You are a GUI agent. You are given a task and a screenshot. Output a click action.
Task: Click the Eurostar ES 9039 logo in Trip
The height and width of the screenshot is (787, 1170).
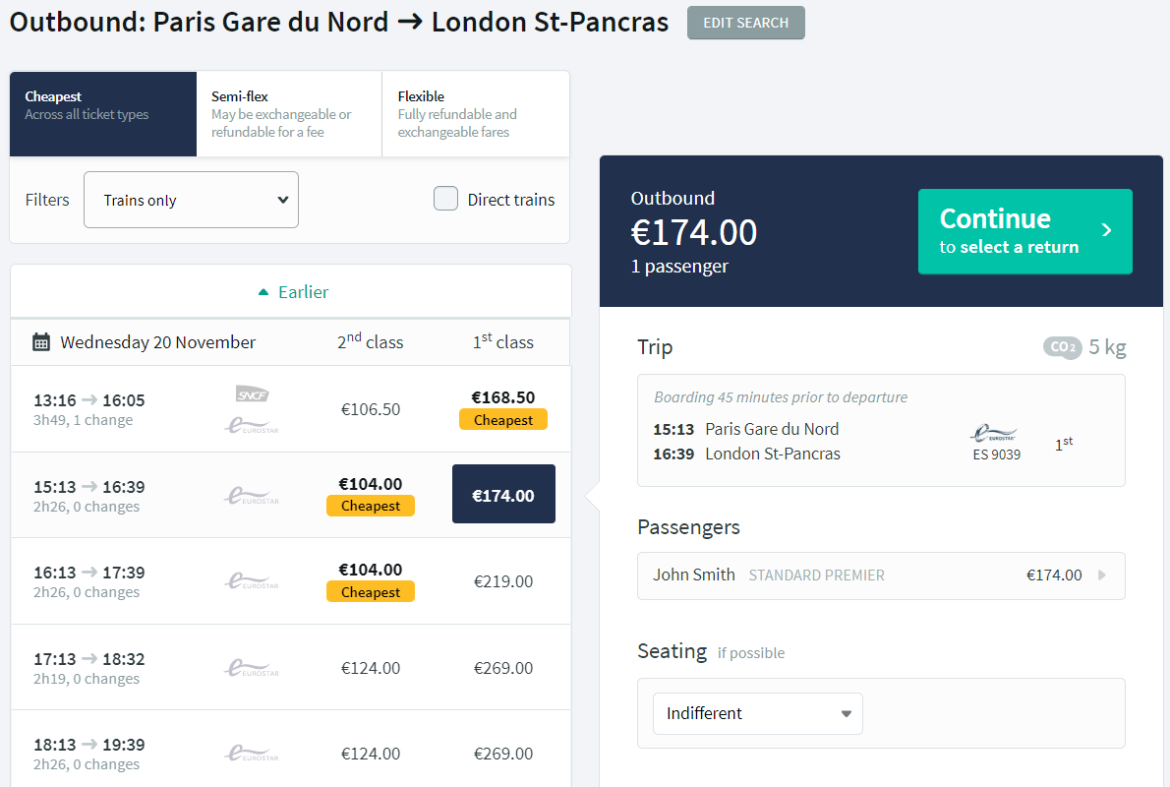tap(993, 434)
